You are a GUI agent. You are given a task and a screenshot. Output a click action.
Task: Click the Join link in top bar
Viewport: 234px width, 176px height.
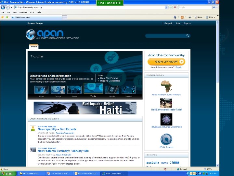click(x=178, y=23)
